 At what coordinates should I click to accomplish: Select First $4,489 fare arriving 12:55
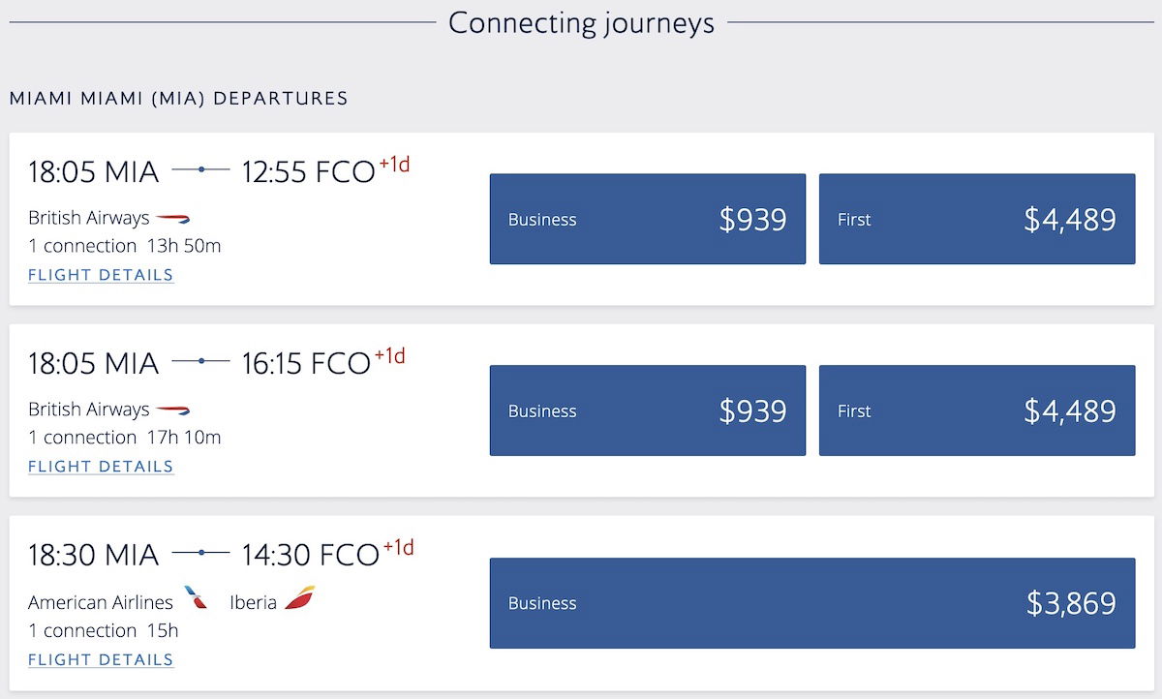click(x=977, y=219)
